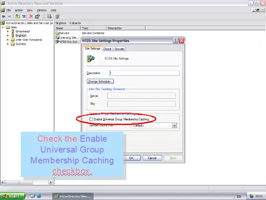
Task: Click the EN language indicator in taskbar
Action: pyautogui.click(x=239, y=196)
